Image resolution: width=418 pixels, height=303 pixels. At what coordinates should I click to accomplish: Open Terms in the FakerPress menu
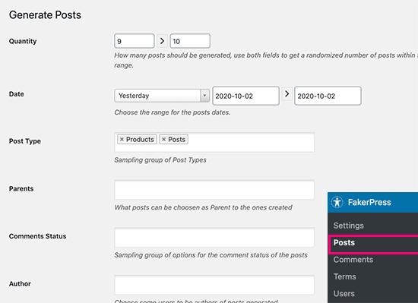[345, 276]
